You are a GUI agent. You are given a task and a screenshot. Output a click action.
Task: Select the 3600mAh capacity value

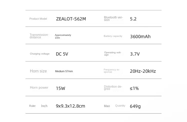click(140, 36)
